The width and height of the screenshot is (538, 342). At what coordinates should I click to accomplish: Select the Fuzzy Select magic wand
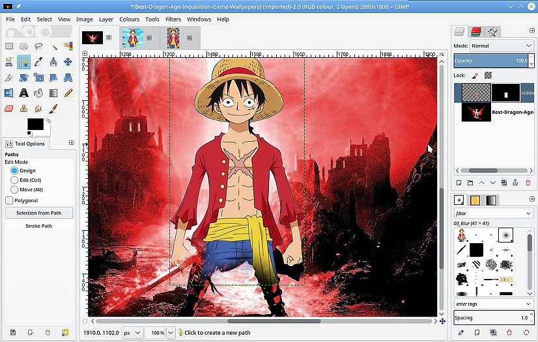[x=53, y=46]
